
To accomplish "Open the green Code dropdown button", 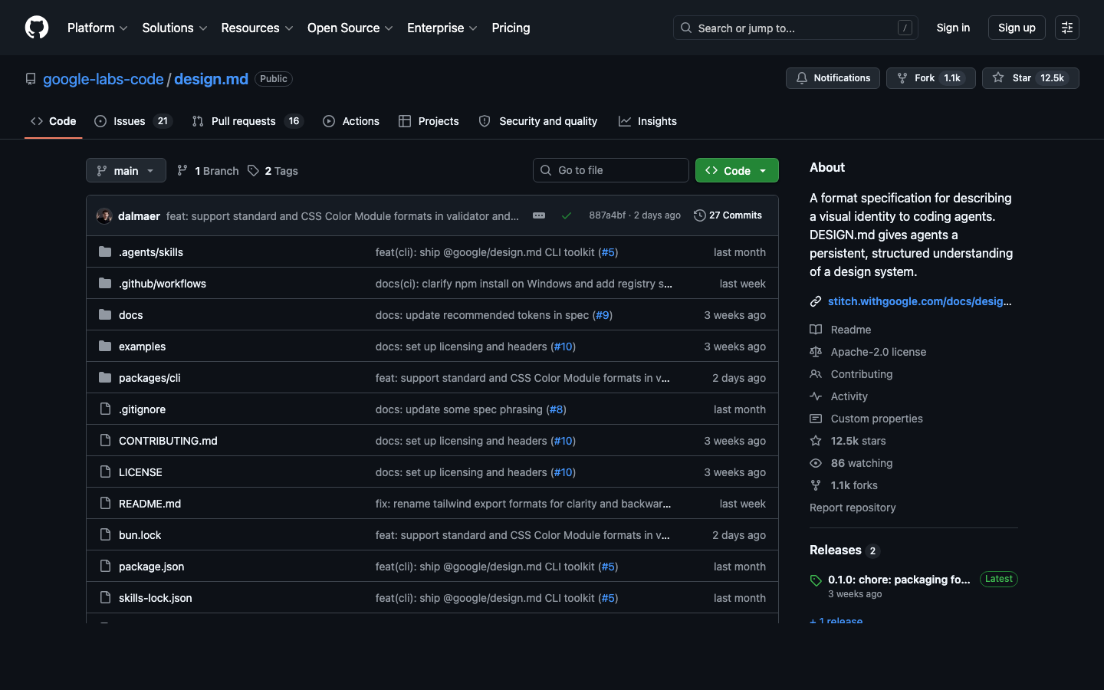I will tap(737, 170).
